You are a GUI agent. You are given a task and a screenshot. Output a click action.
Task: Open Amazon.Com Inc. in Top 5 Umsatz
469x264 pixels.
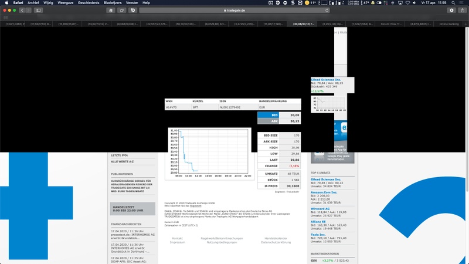click(x=324, y=192)
